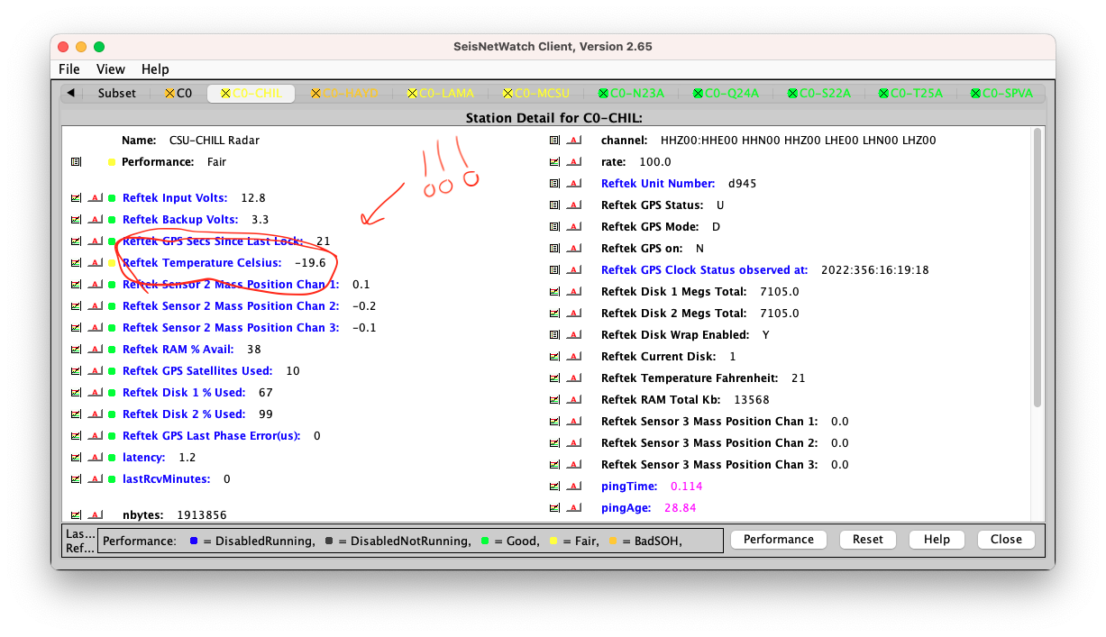Viewport: 1106px width, 637px height.
Task: Switch to the C0-HAYD station tab
Action: point(344,93)
